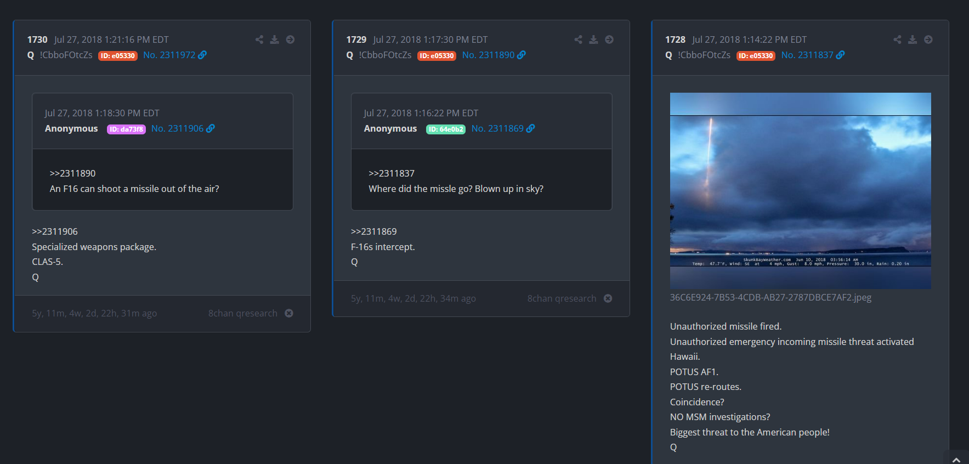Click link icon beside No. 2311837
969x464 pixels.
click(x=841, y=55)
